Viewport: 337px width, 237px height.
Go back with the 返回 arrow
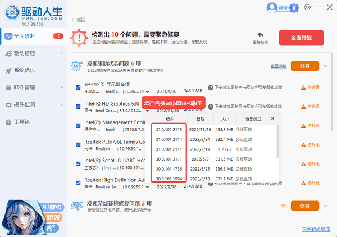[79, 20]
